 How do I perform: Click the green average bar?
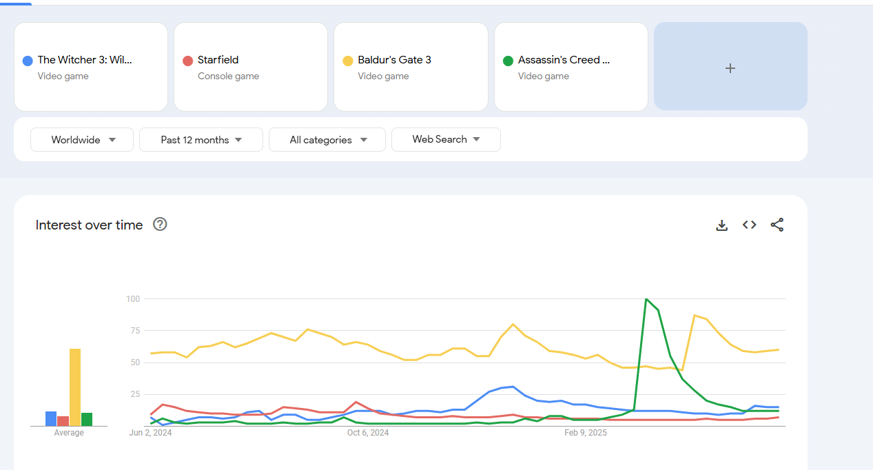coord(87,419)
